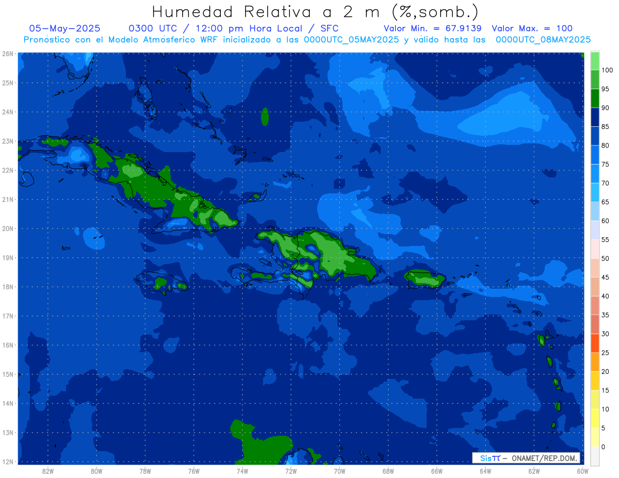Click the 19N latitude label
The image size is (619, 478).
[8, 258]
